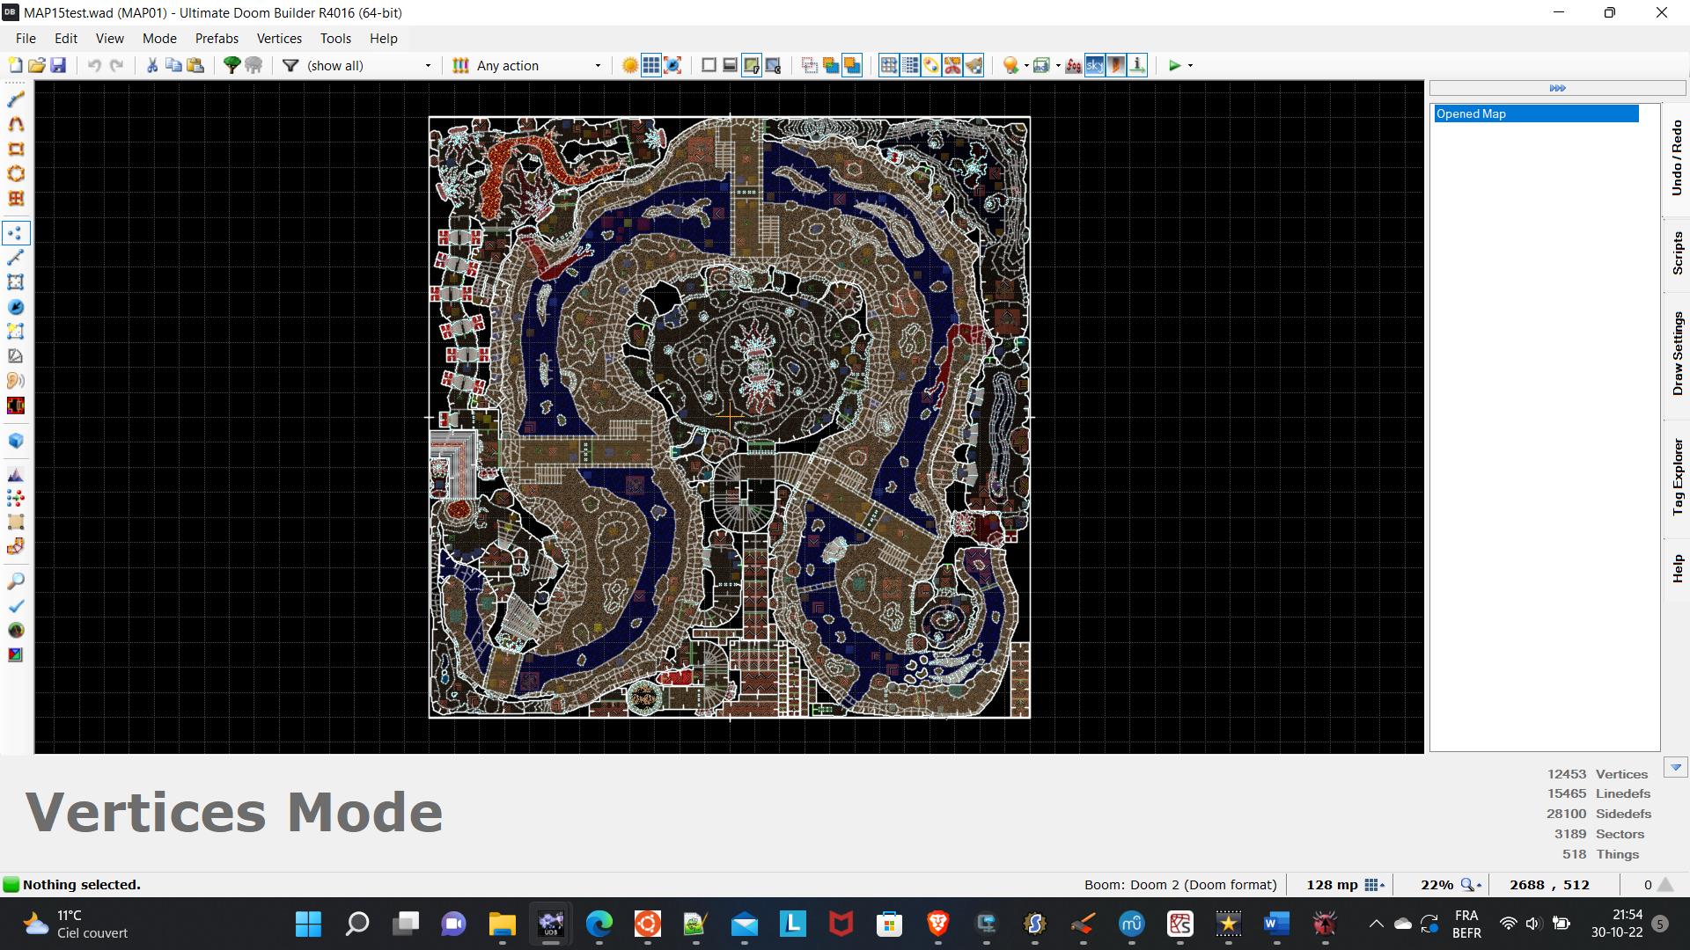Switch to Linedefs mode
The width and height of the screenshot is (1690, 950).
point(16,258)
